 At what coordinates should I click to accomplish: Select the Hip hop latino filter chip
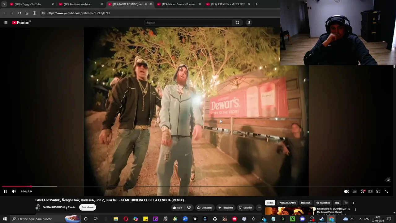point(323,203)
